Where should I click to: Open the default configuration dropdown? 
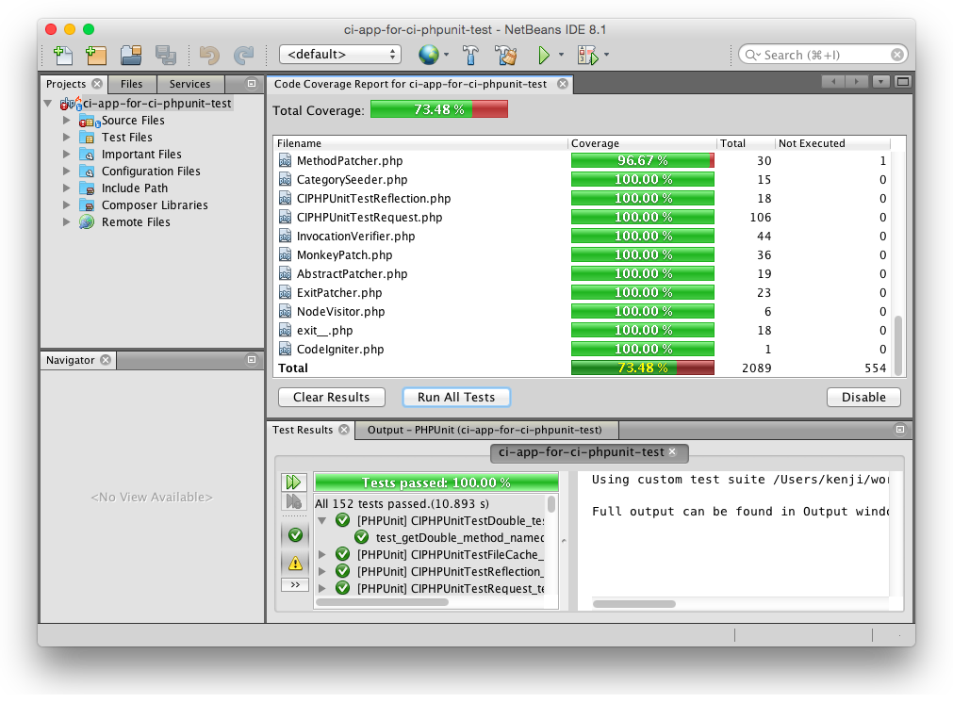[339, 55]
